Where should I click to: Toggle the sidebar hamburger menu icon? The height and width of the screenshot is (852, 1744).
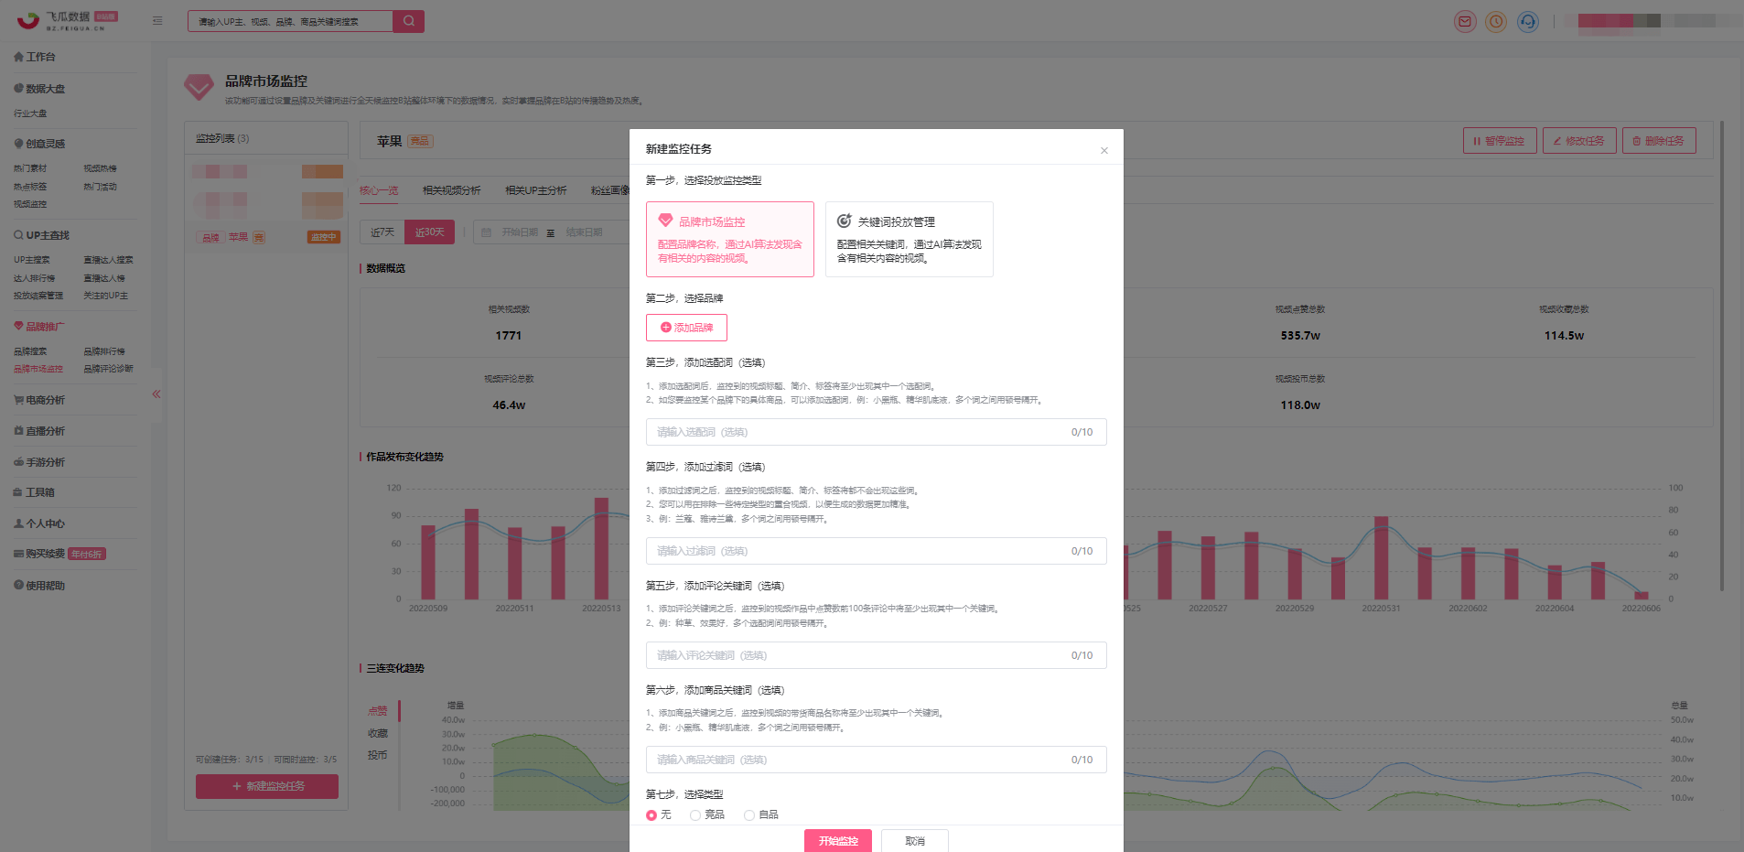coord(157,20)
